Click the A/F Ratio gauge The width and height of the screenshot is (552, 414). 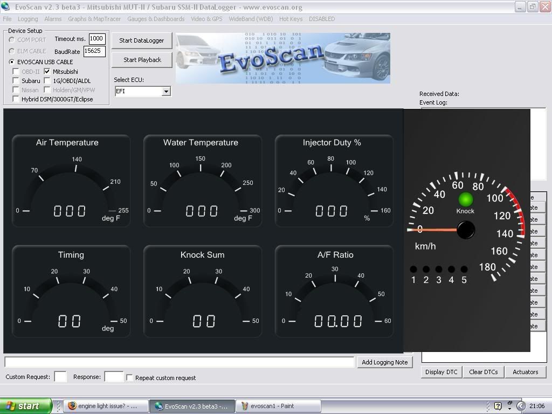(x=334, y=291)
